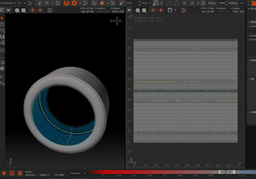Click T on the view orientation gadget
256x179 pixels.
tap(117, 18)
